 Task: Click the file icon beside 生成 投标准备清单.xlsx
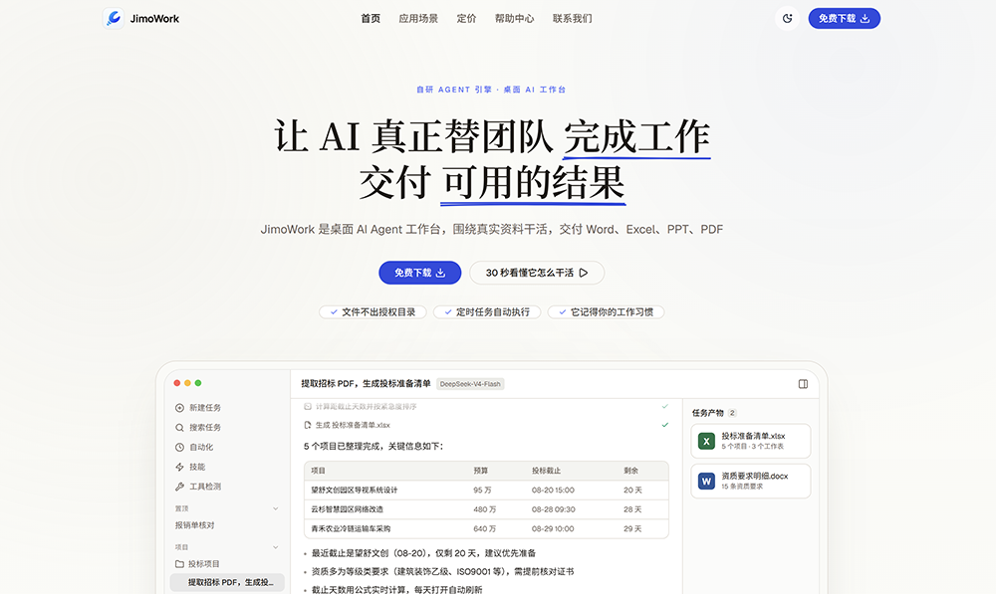pos(308,425)
